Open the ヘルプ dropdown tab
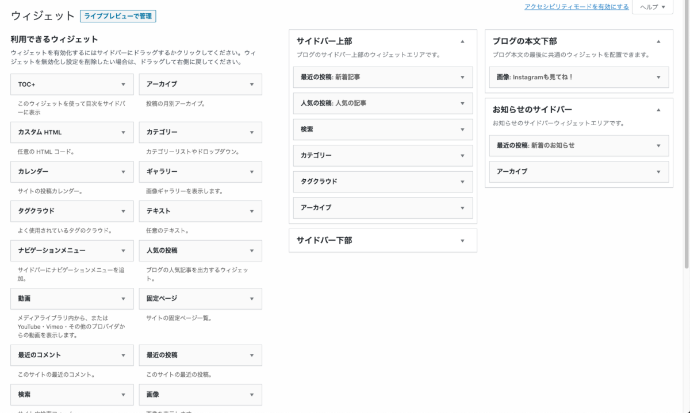This screenshot has width=690, height=413. click(x=652, y=7)
